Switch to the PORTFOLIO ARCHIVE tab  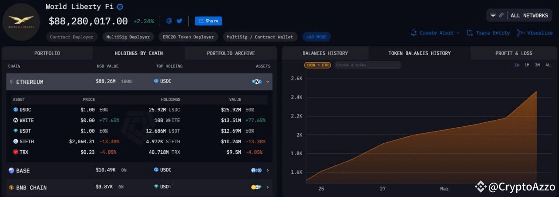[231, 53]
